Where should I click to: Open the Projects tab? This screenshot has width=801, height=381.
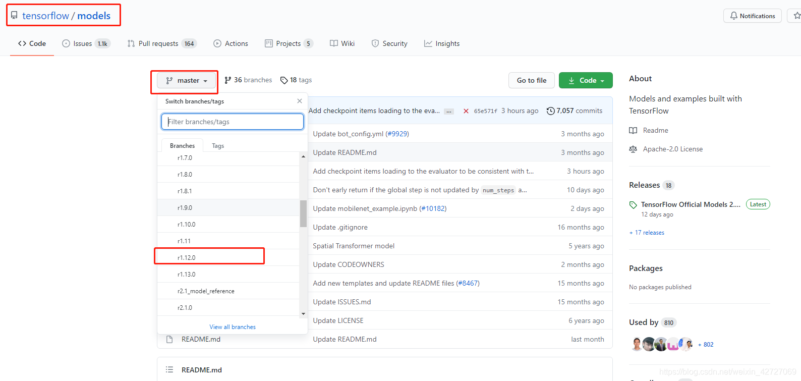tap(289, 43)
